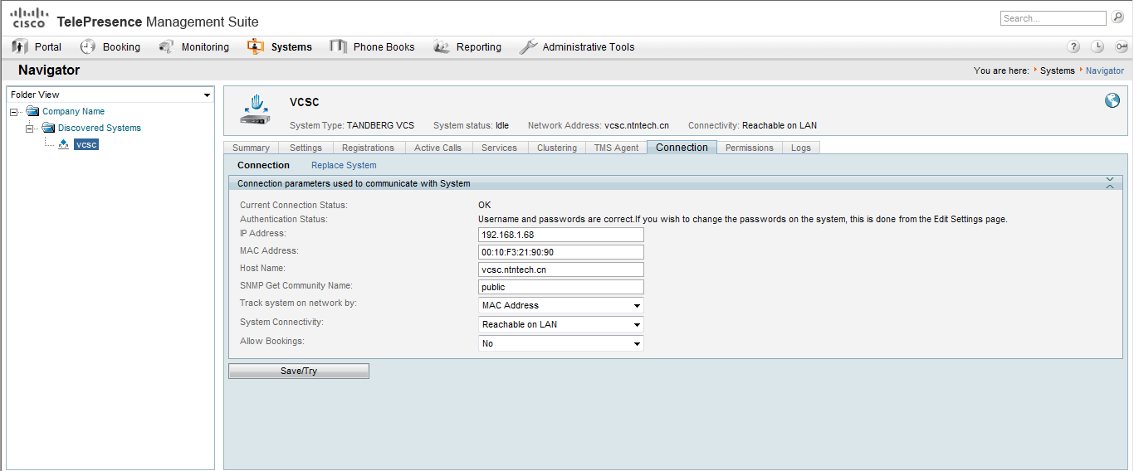Click the Network Address vcsc.ntntech.cn text
The height and width of the screenshot is (471, 1134).
(637, 125)
